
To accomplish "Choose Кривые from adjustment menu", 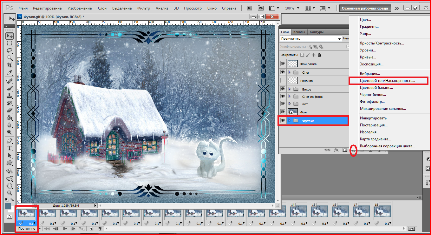I will 368,57.
